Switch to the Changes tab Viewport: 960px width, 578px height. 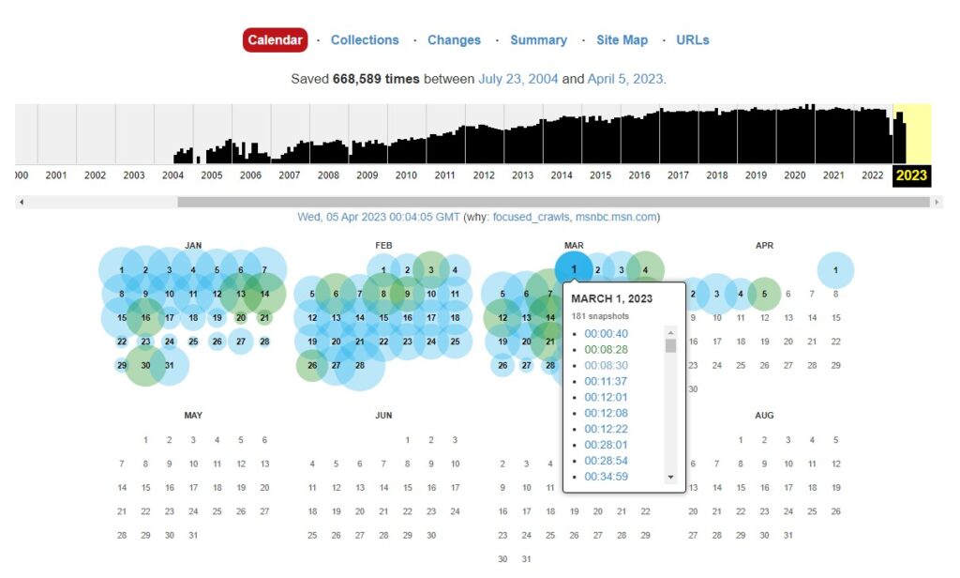[x=454, y=40]
